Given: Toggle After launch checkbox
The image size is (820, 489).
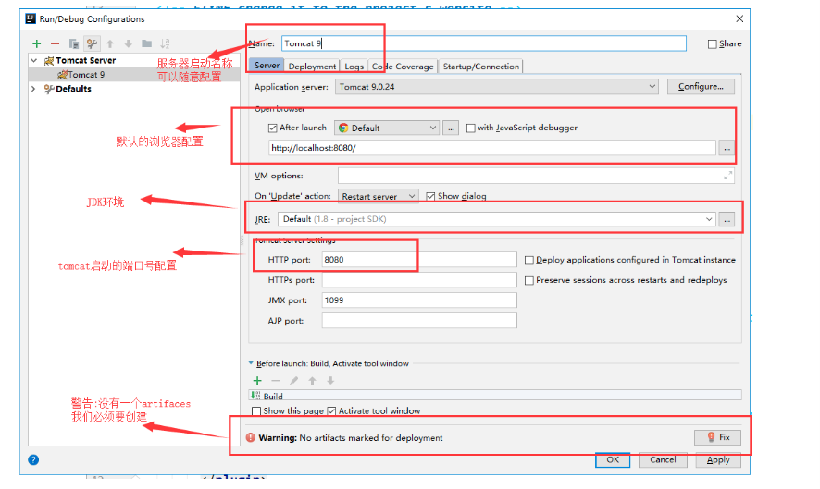Looking at the screenshot, I should [x=272, y=128].
